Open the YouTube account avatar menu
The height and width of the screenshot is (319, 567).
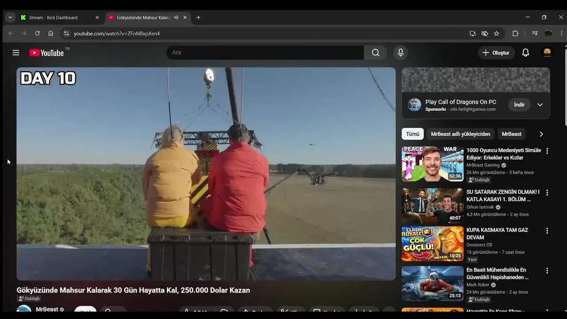(x=547, y=53)
